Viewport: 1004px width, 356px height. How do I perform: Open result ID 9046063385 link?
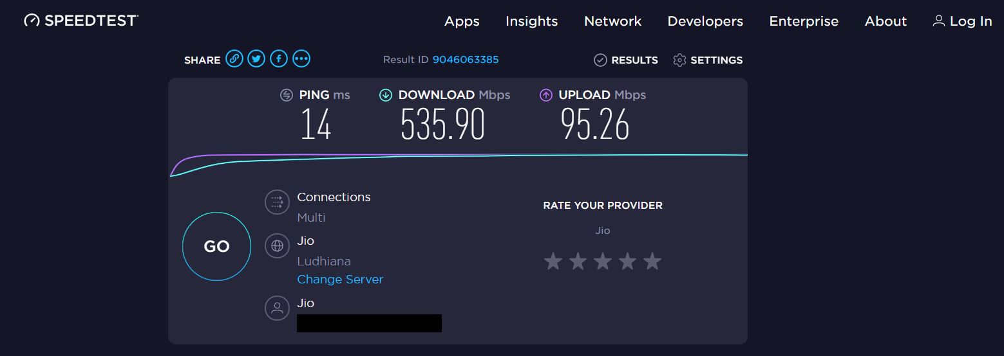(466, 60)
